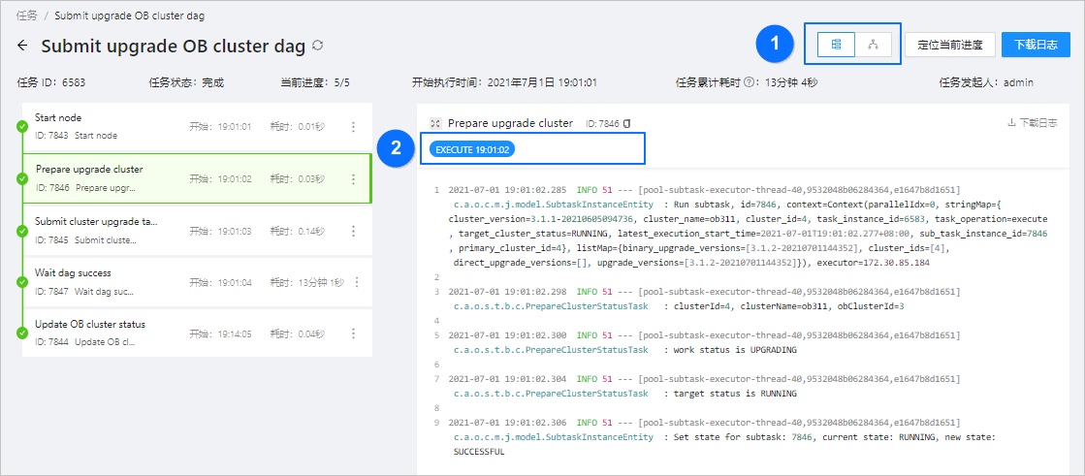Click the green check icon of Update OB cluster status
This screenshot has height=476, width=1085.
(22, 333)
